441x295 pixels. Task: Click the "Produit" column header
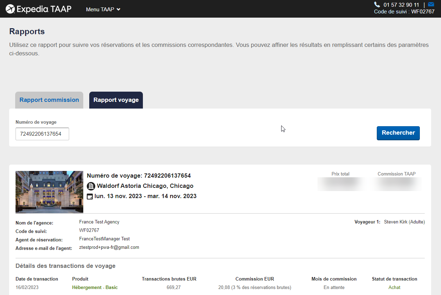(80, 279)
